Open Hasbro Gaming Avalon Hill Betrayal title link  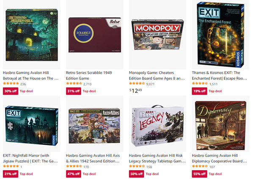(x=31, y=76)
